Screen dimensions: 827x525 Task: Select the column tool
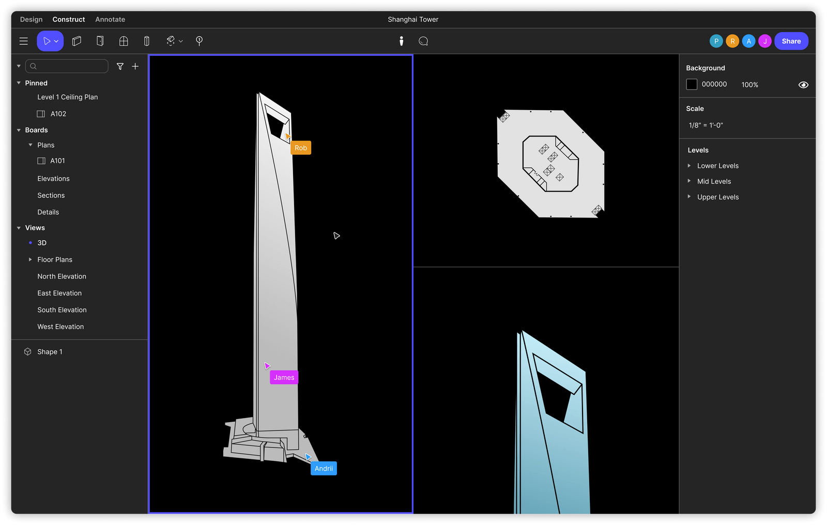point(147,41)
